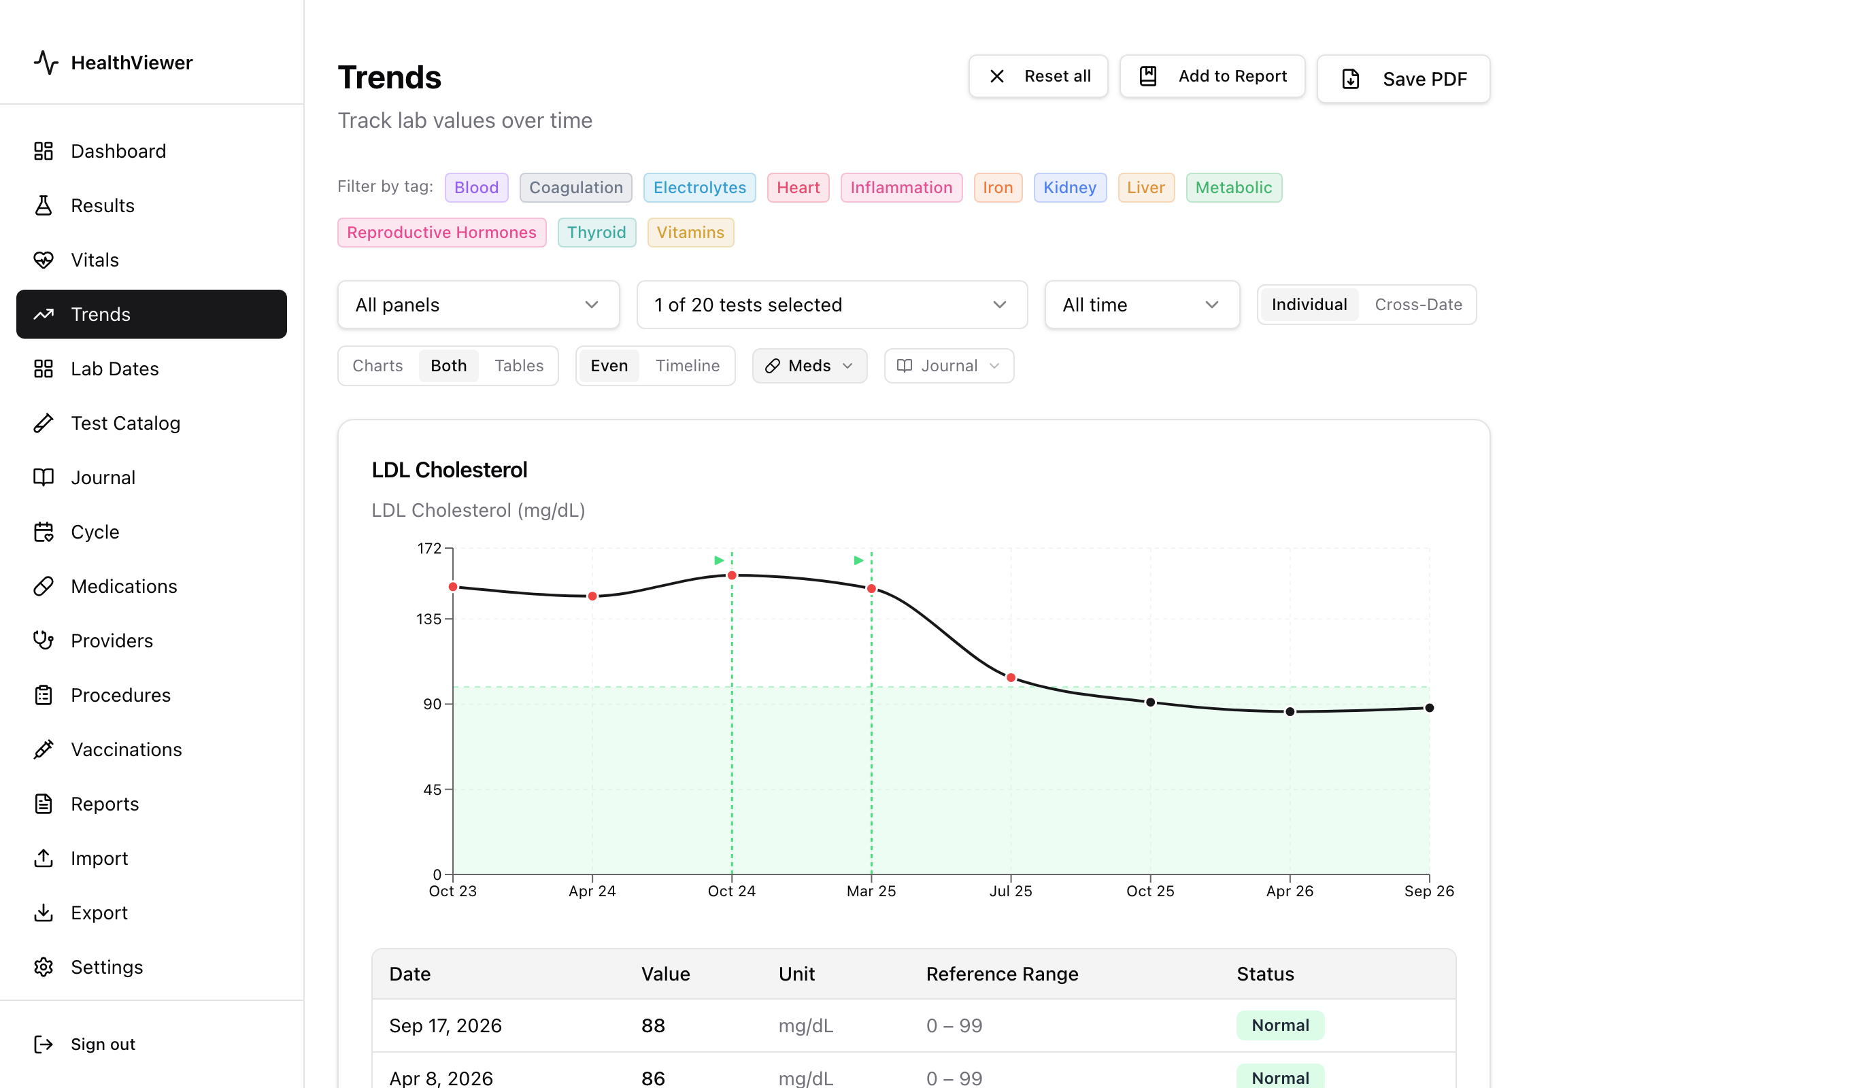Click the Reset all button

pyautogui.click(x=1038, y=76)
